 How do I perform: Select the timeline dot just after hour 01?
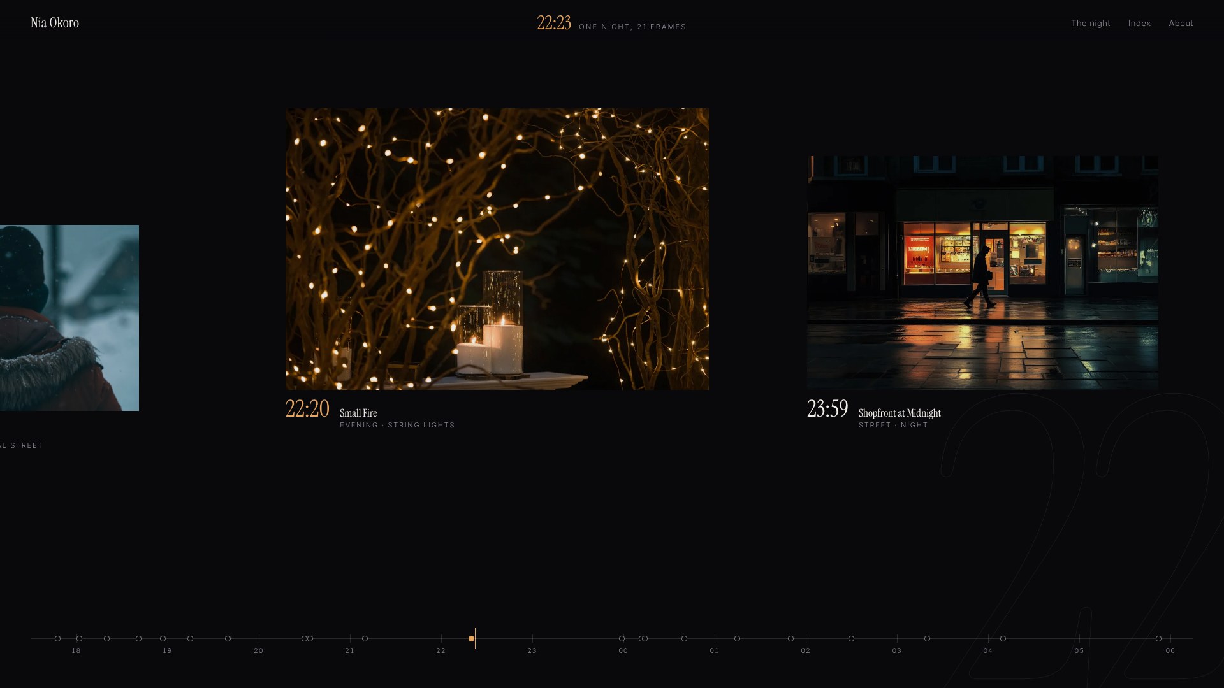point(737,638)
